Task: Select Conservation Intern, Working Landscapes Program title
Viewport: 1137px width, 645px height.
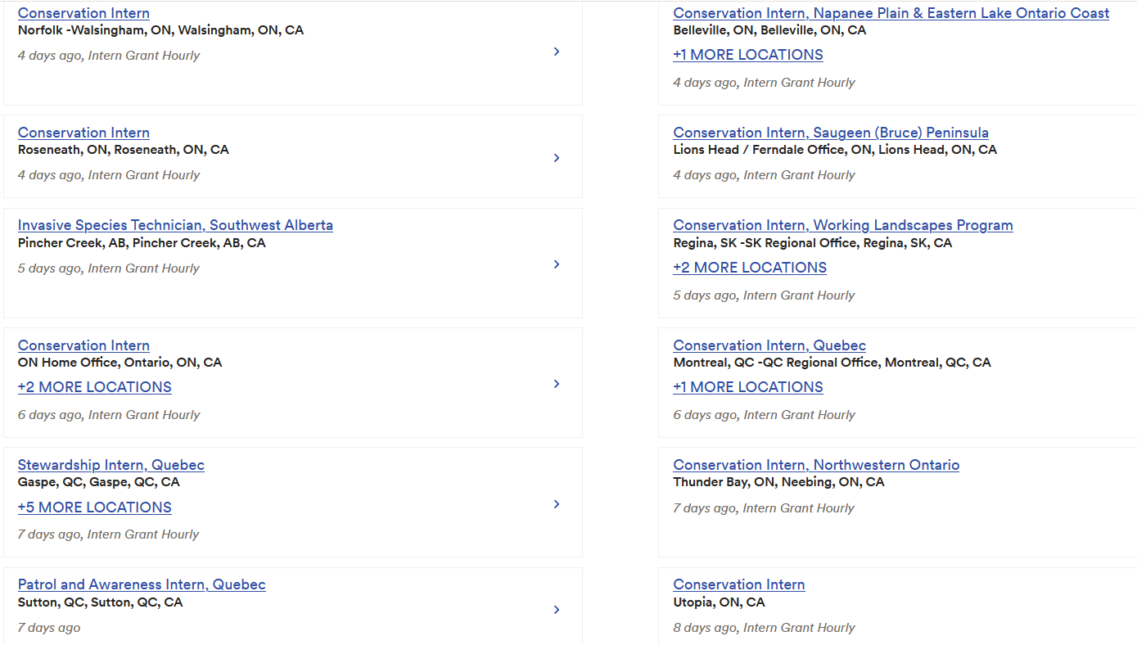Action: [843, 225]
